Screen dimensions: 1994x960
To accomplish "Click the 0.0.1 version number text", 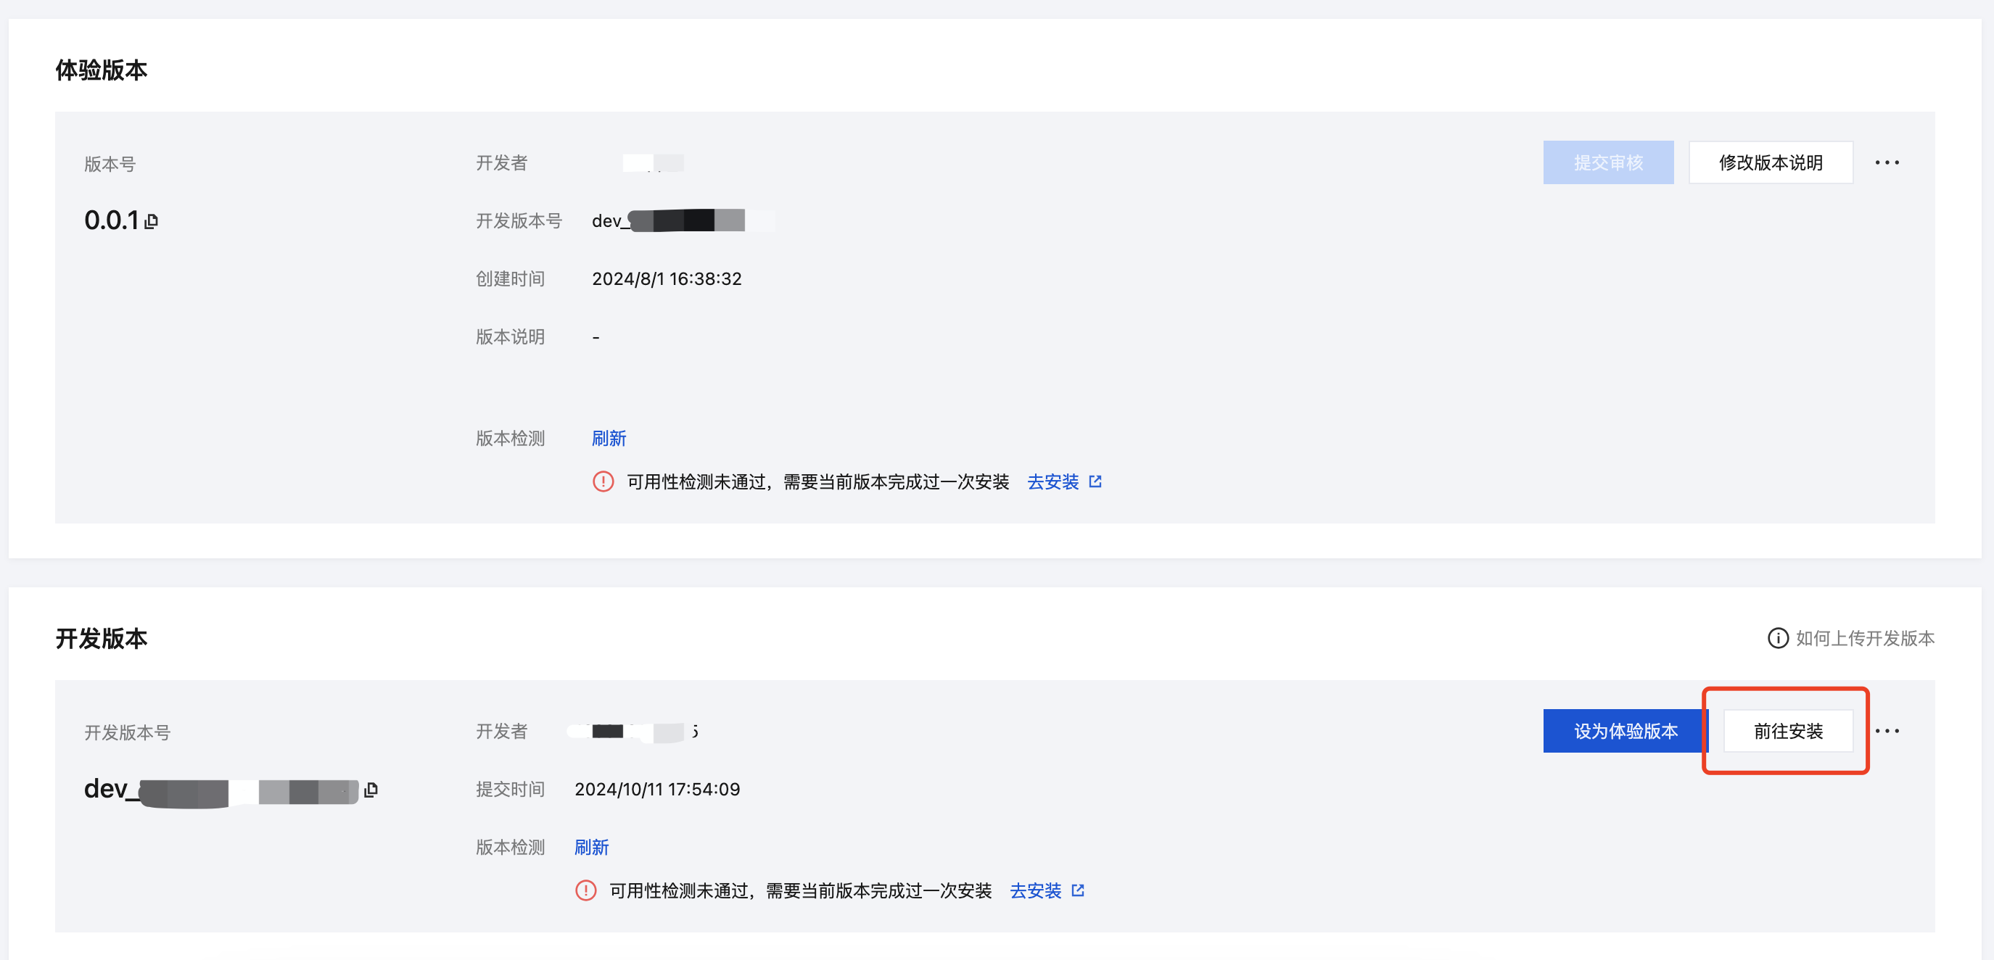I will pos(112,220).
